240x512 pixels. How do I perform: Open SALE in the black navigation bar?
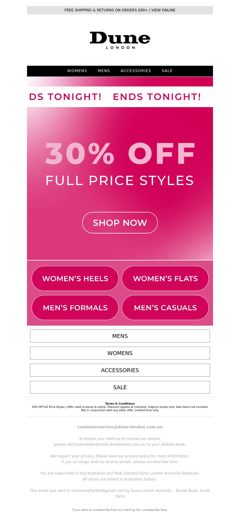pos(167,71)
